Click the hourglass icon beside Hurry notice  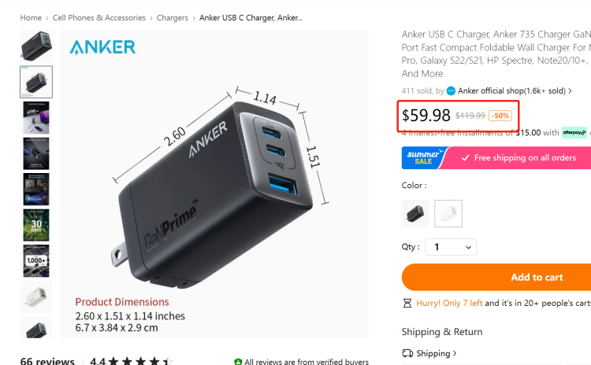point(407,303)
